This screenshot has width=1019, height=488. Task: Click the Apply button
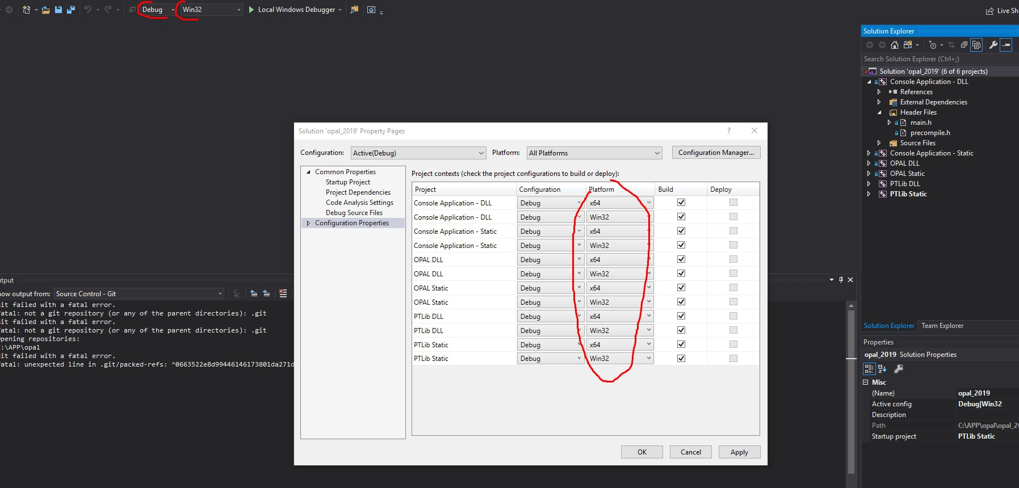(x=739, y=452)
